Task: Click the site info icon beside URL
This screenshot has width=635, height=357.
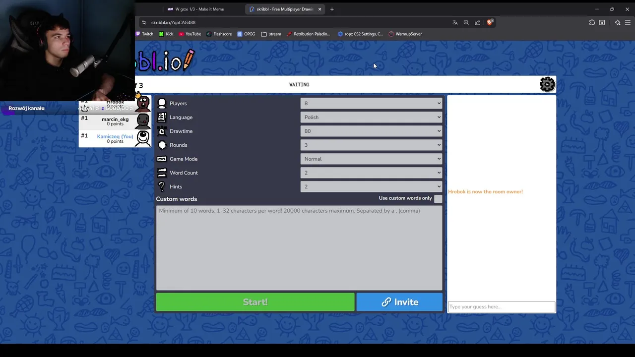Action: pos(144,22)
